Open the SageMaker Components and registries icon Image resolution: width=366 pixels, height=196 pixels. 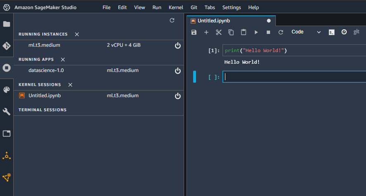click(7, 177)
